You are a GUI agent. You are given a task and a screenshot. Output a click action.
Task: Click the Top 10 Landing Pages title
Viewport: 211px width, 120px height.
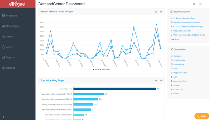(52, 80)
